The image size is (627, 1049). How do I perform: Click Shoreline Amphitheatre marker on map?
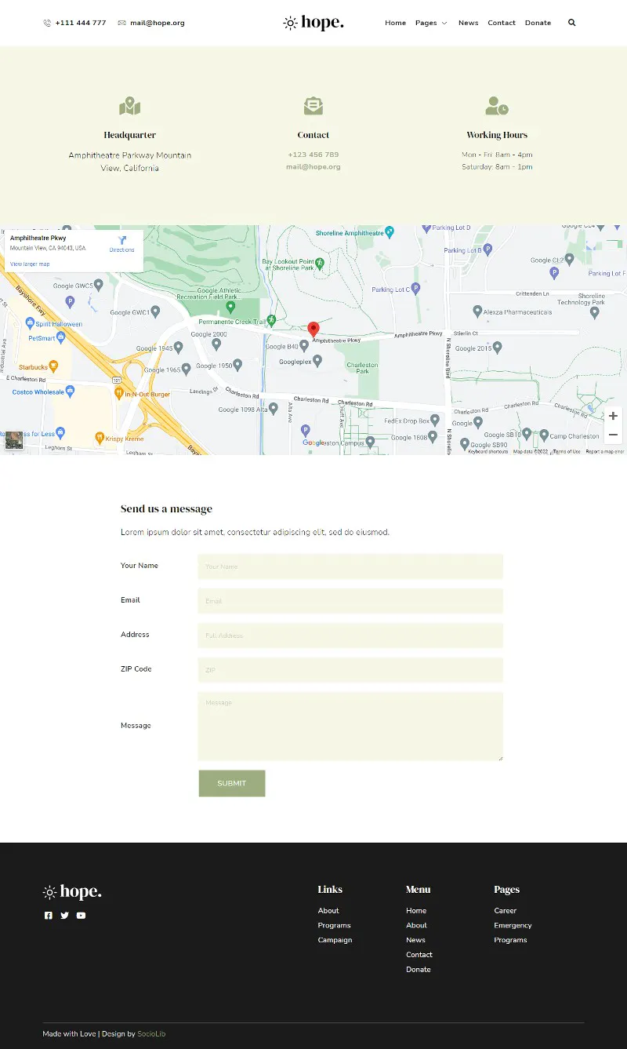click(x=390, y=232)
